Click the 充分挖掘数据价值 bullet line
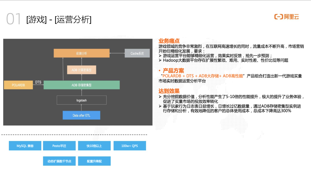The image size is (311, 175). tap(232, 99)
